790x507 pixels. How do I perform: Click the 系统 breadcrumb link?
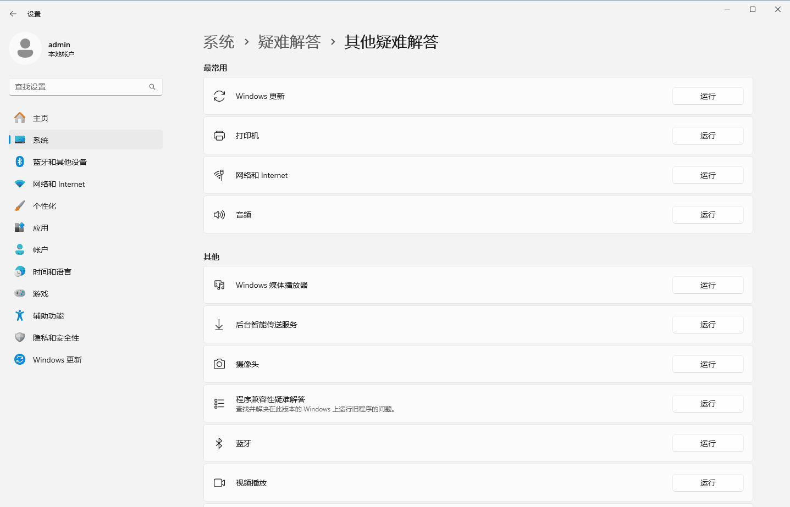click(x=219, y=42)
